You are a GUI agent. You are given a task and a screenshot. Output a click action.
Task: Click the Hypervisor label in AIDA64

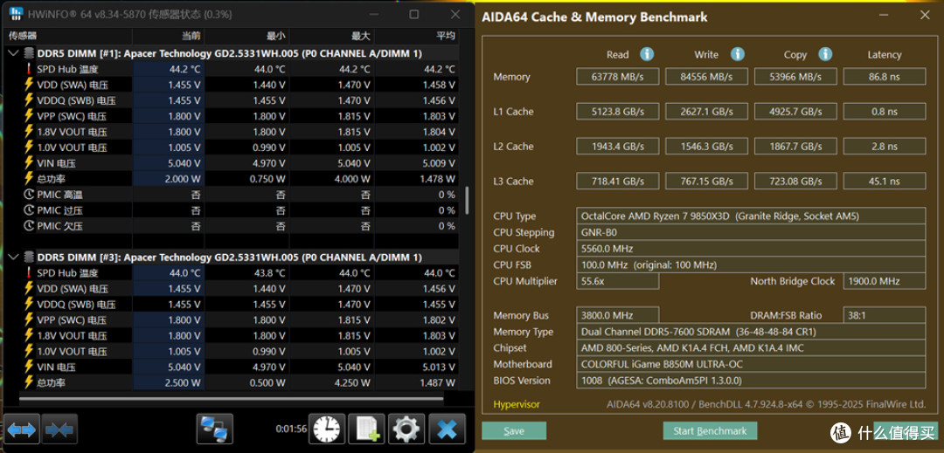[x=516, y=404]
